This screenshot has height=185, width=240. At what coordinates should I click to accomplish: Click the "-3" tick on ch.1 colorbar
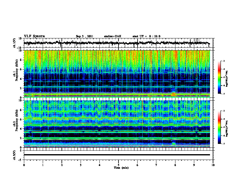coord(224,61)
